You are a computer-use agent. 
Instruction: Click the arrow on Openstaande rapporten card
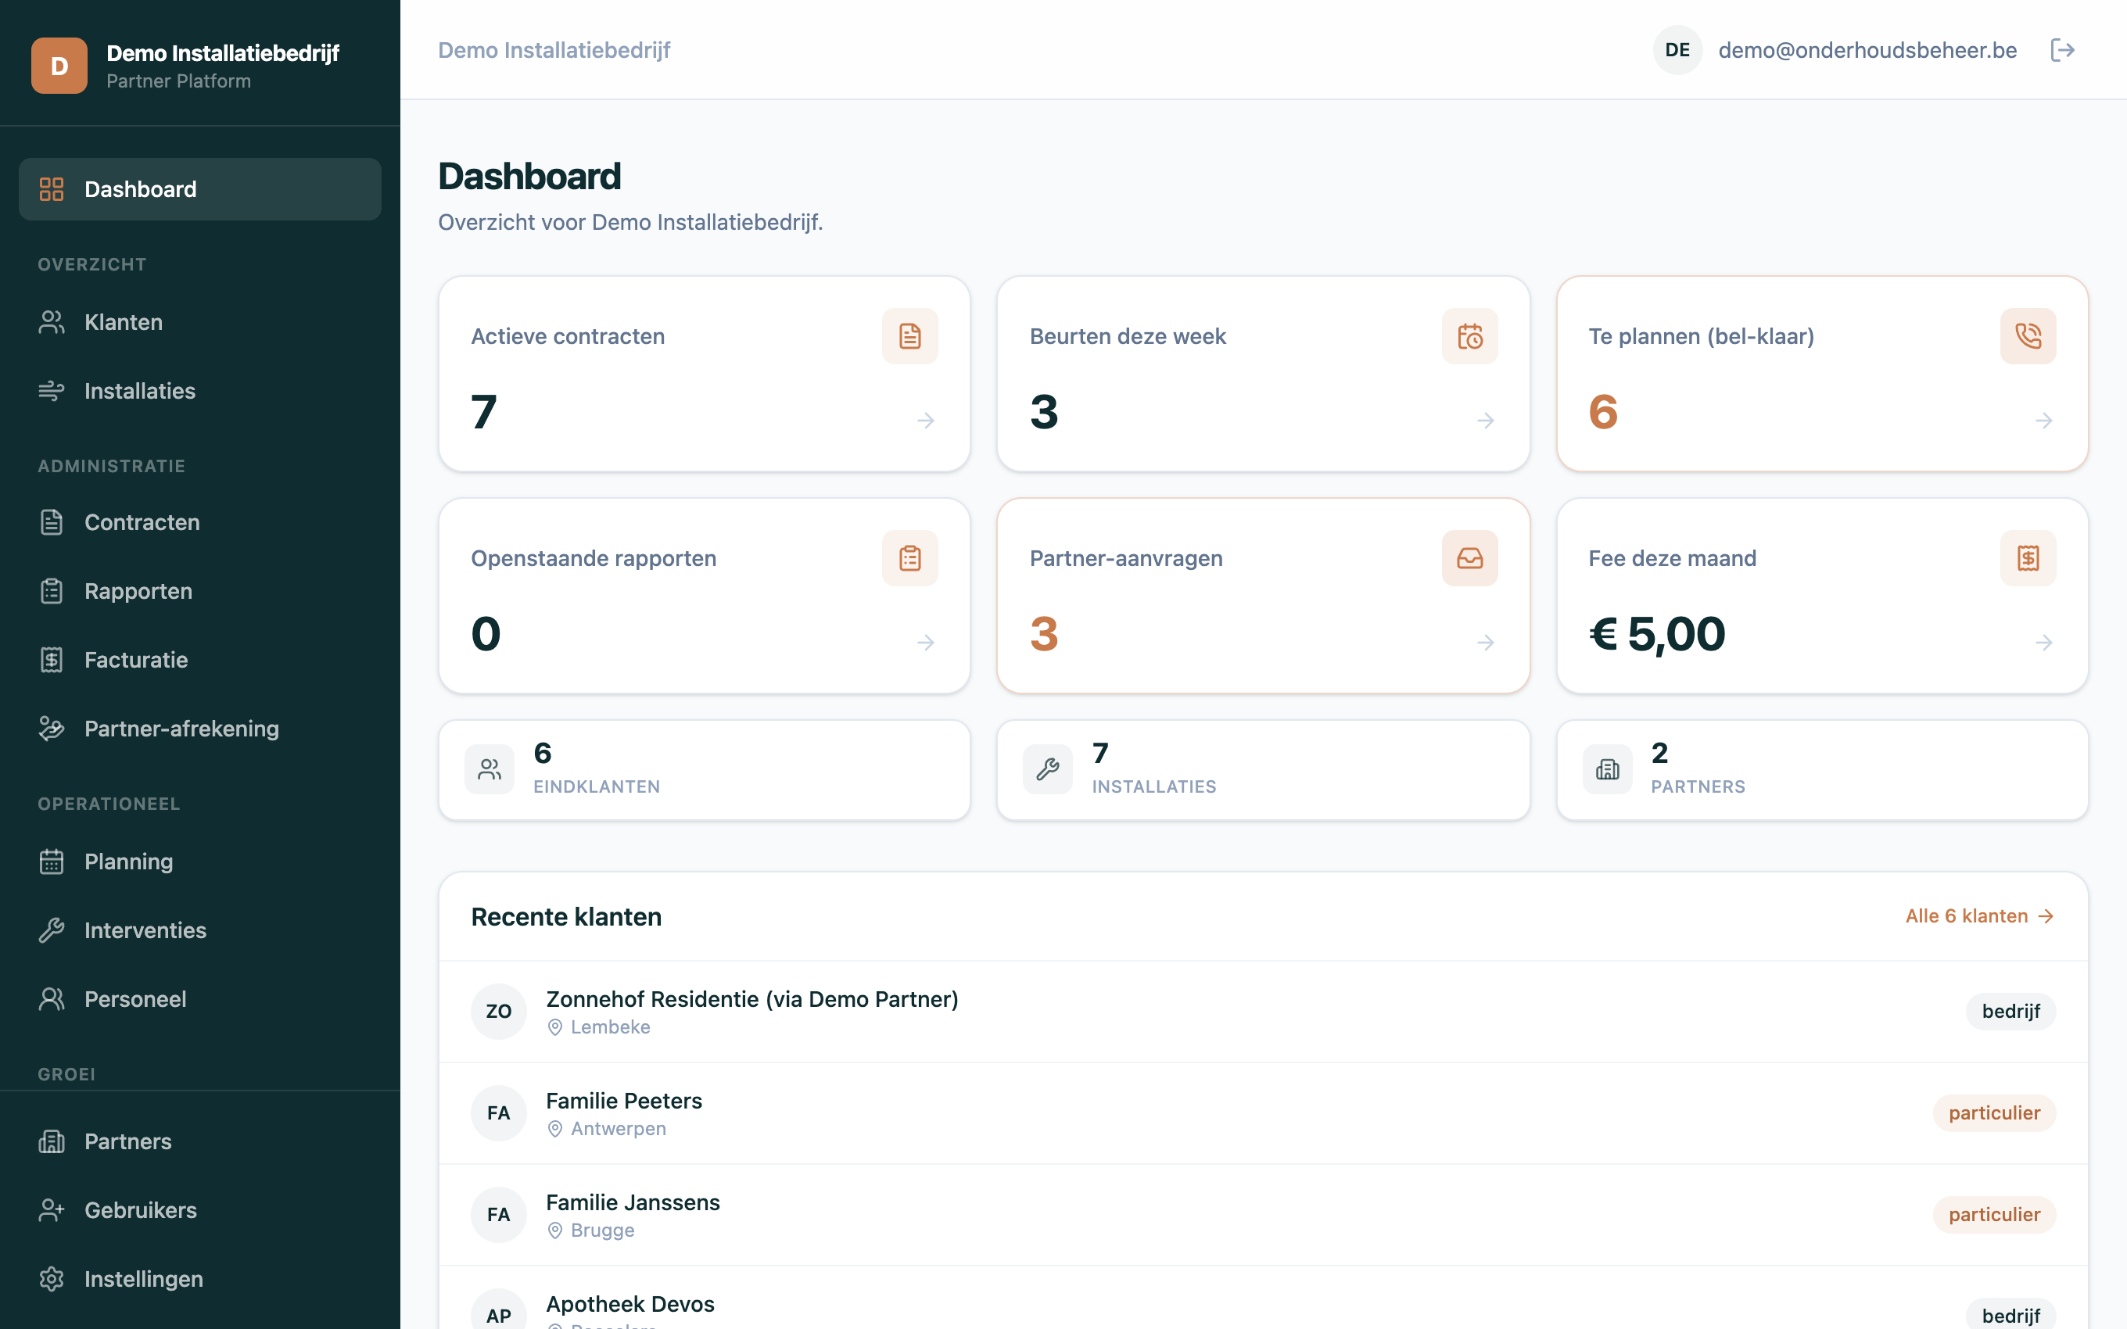pyautogui.click(x=926, y=643)
